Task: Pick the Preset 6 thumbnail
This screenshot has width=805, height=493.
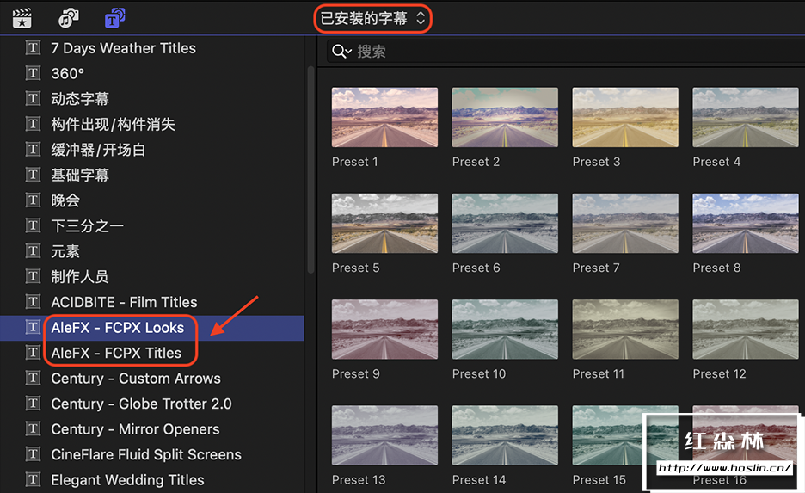Action: [x=505, y=224]
